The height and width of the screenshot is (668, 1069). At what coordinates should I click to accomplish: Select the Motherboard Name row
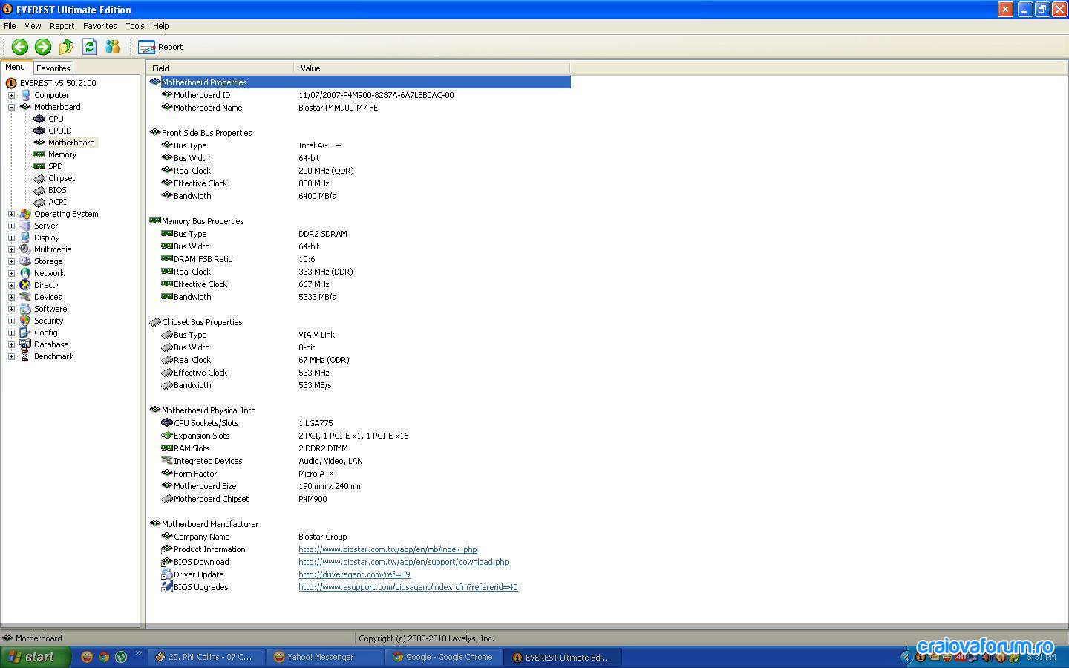click(359, 108)
